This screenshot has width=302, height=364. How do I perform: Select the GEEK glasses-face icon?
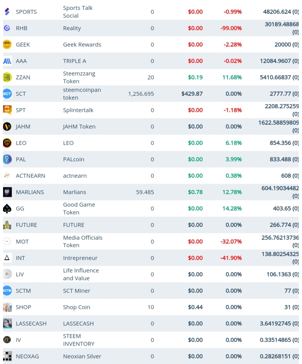coord(7,44)
